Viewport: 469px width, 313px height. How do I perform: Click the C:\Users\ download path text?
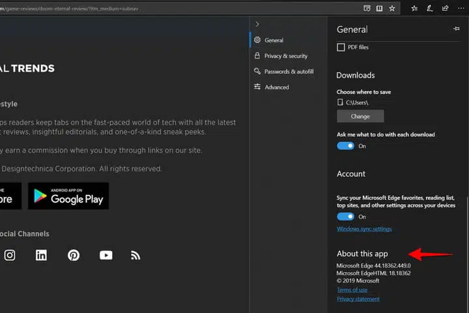click(x=357, y=102)
